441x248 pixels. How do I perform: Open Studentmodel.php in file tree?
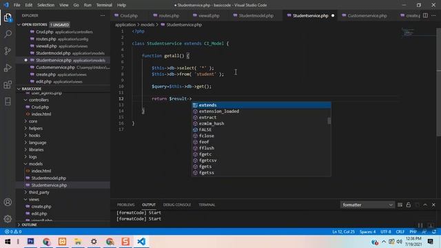[x=49, y=178]
